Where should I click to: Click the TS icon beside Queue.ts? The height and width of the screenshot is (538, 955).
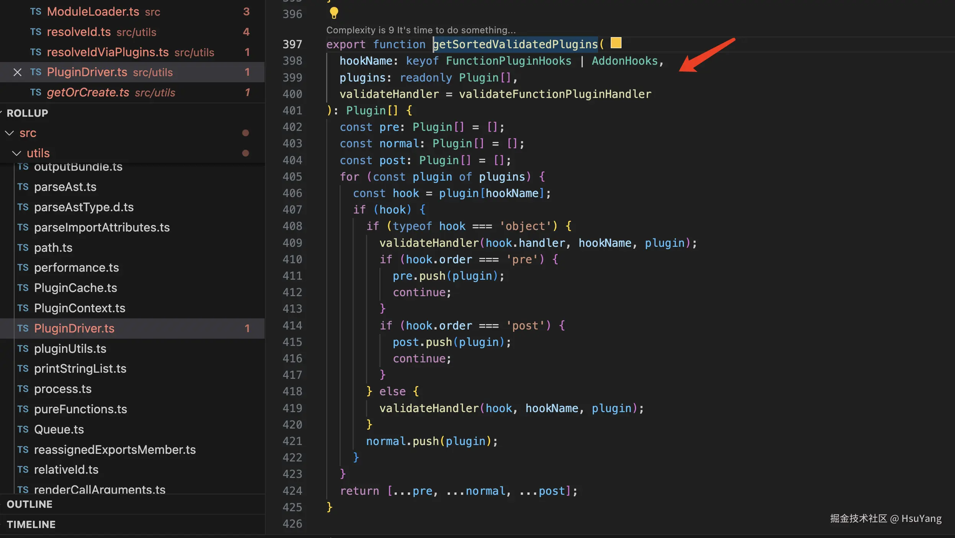[23, 430]
